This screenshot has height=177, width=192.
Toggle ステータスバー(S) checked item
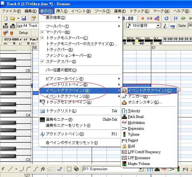pos(81,61)
